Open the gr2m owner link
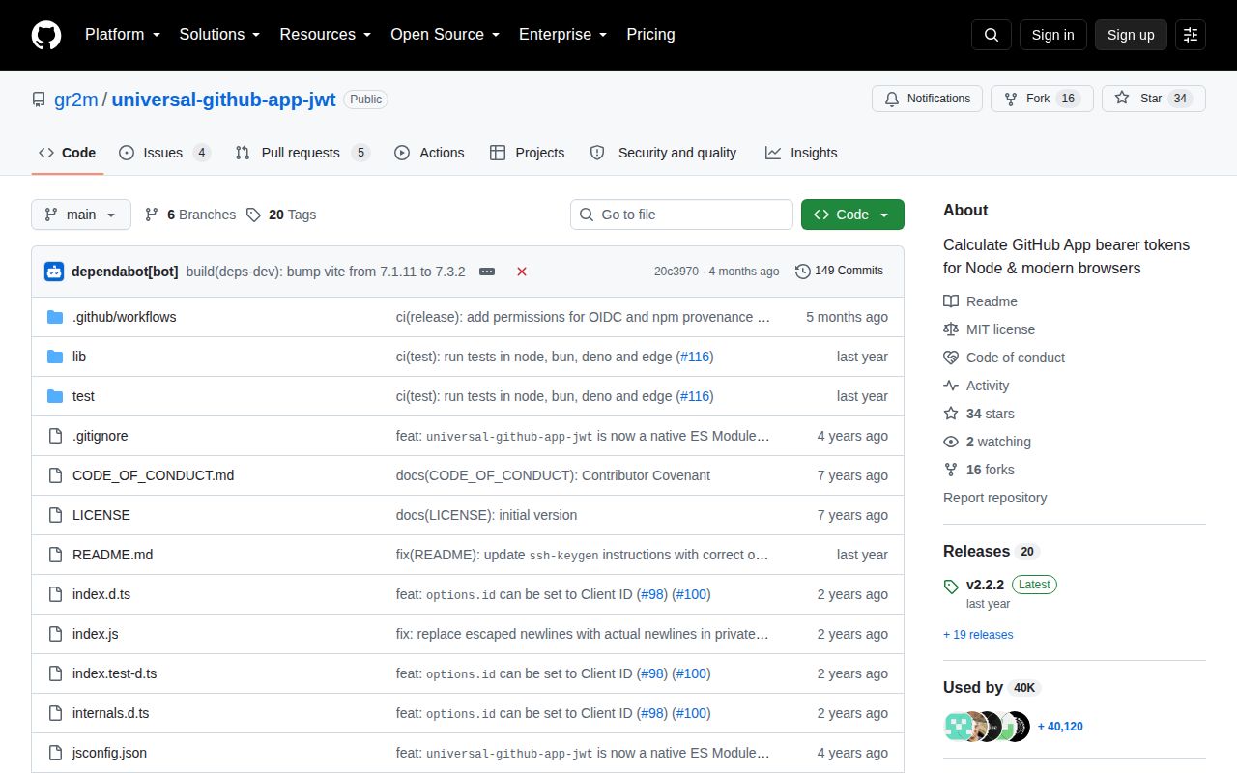 [x=76, y=100]
